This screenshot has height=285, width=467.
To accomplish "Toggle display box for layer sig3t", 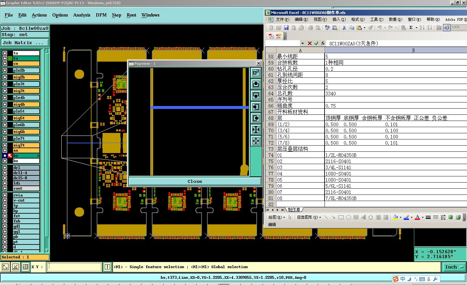I will point(5,91).
